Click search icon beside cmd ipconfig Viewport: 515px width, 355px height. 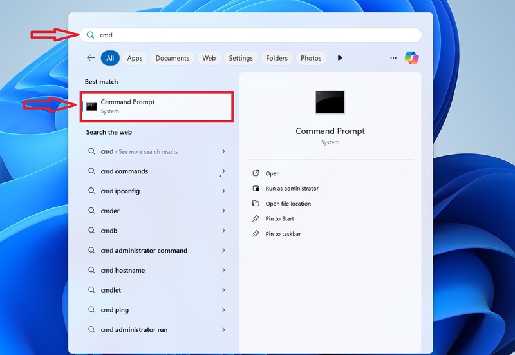click(x=91, y=191)
